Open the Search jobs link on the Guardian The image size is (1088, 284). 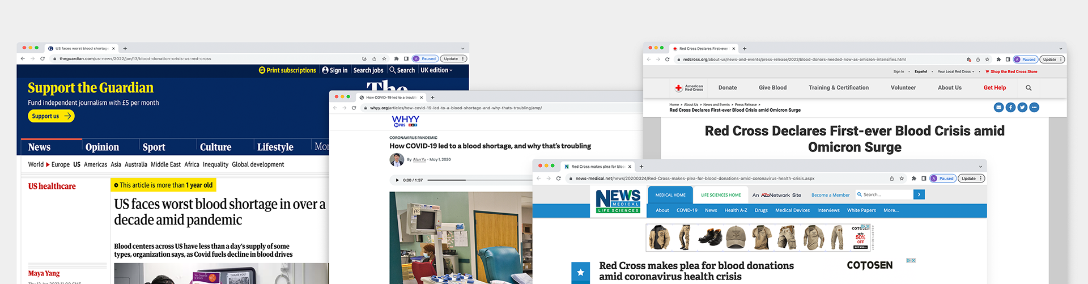(x=368, y=70)
